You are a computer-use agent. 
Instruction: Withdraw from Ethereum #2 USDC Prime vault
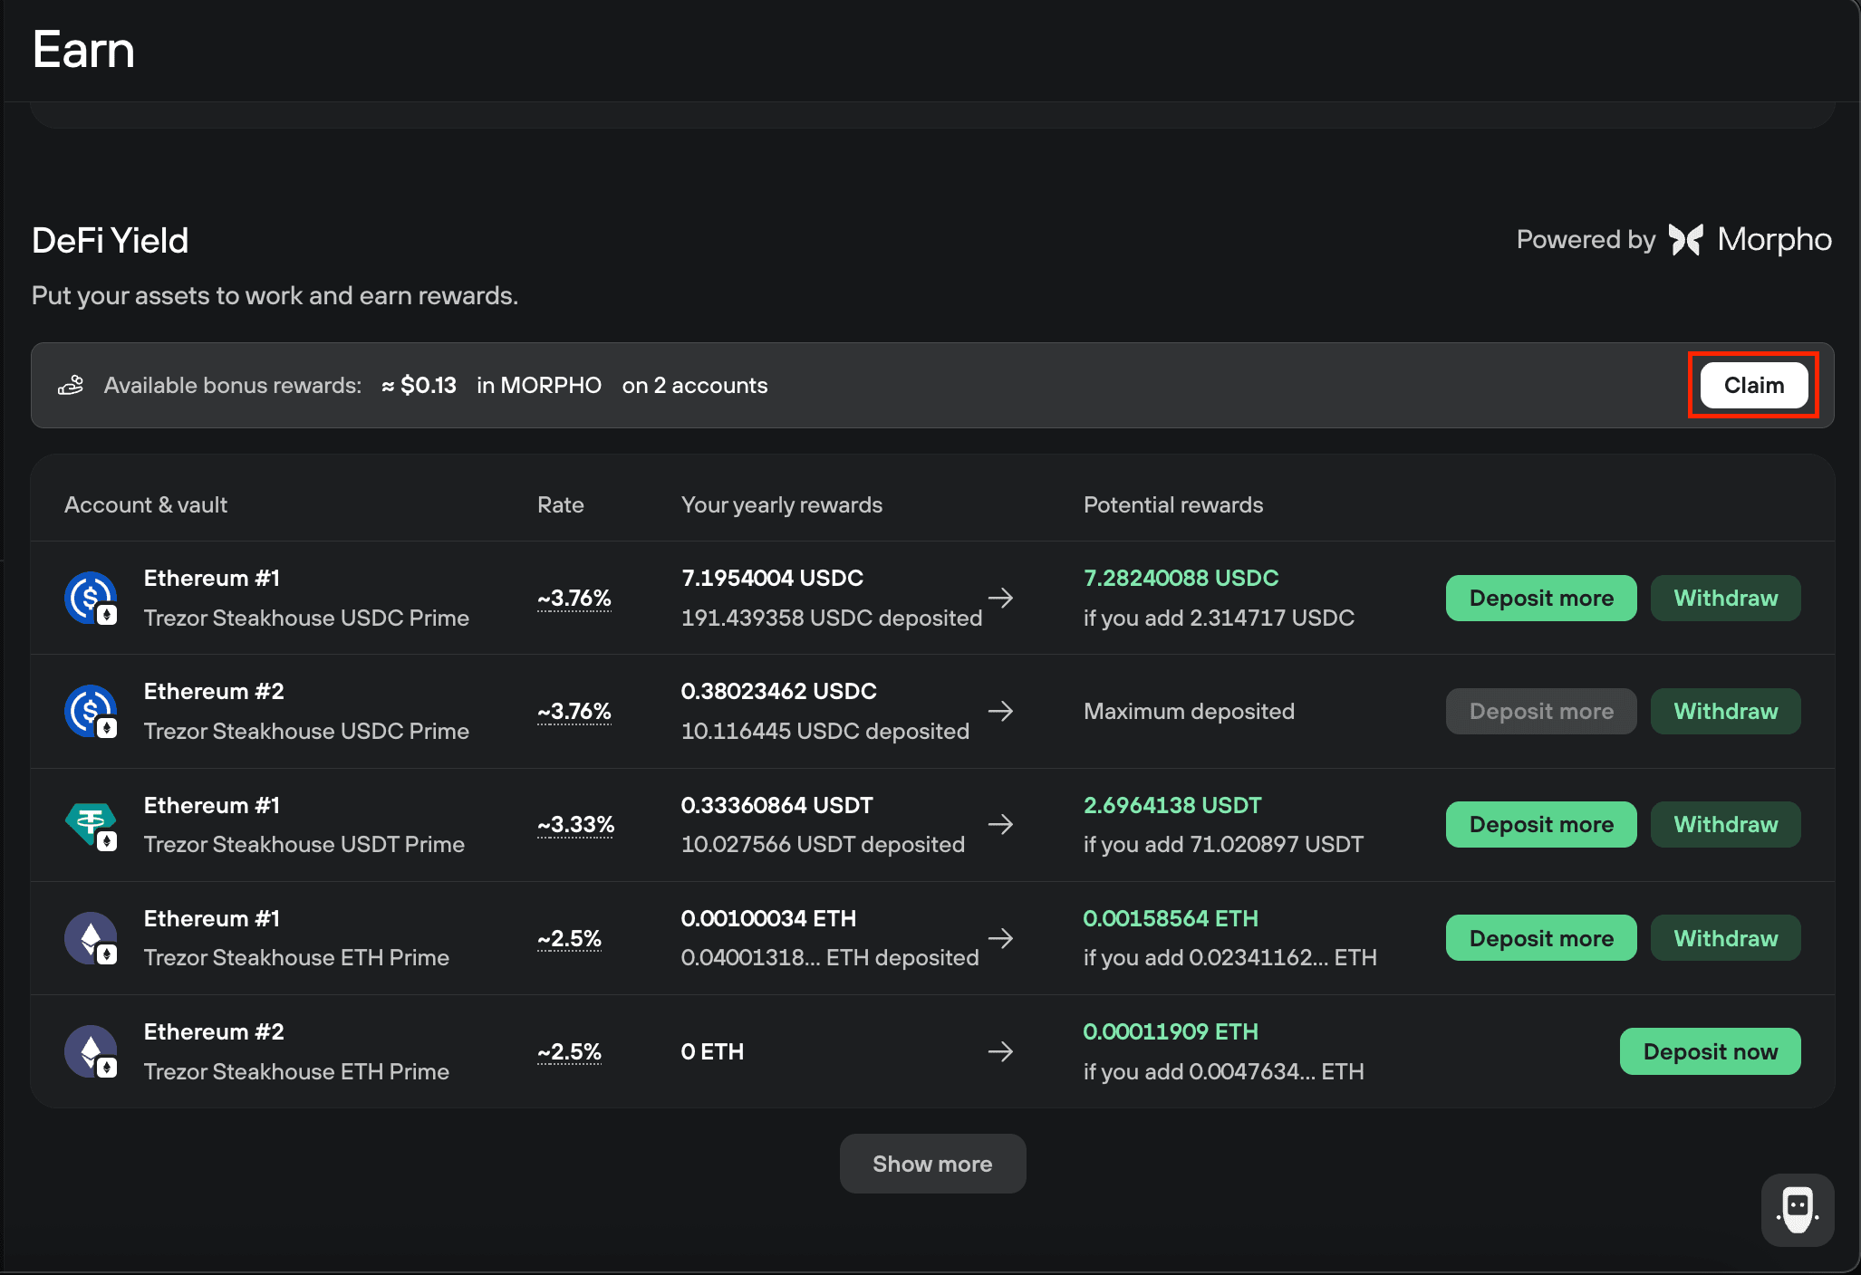click(1725, 711)
